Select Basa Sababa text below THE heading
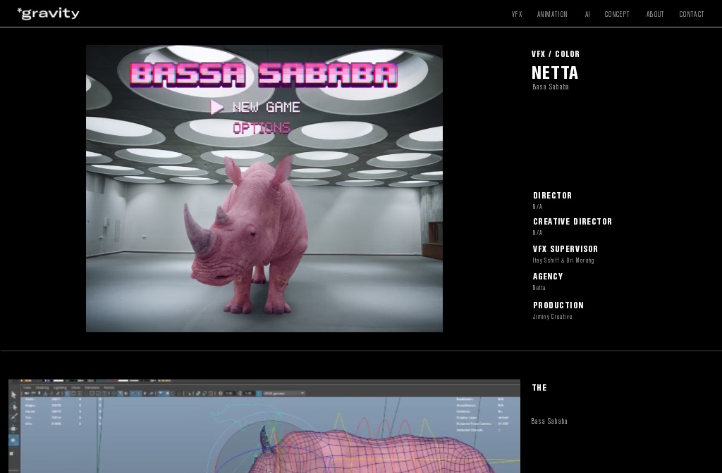Image resolution: width=722 pixels, height=473 pixels. (549, 421)
